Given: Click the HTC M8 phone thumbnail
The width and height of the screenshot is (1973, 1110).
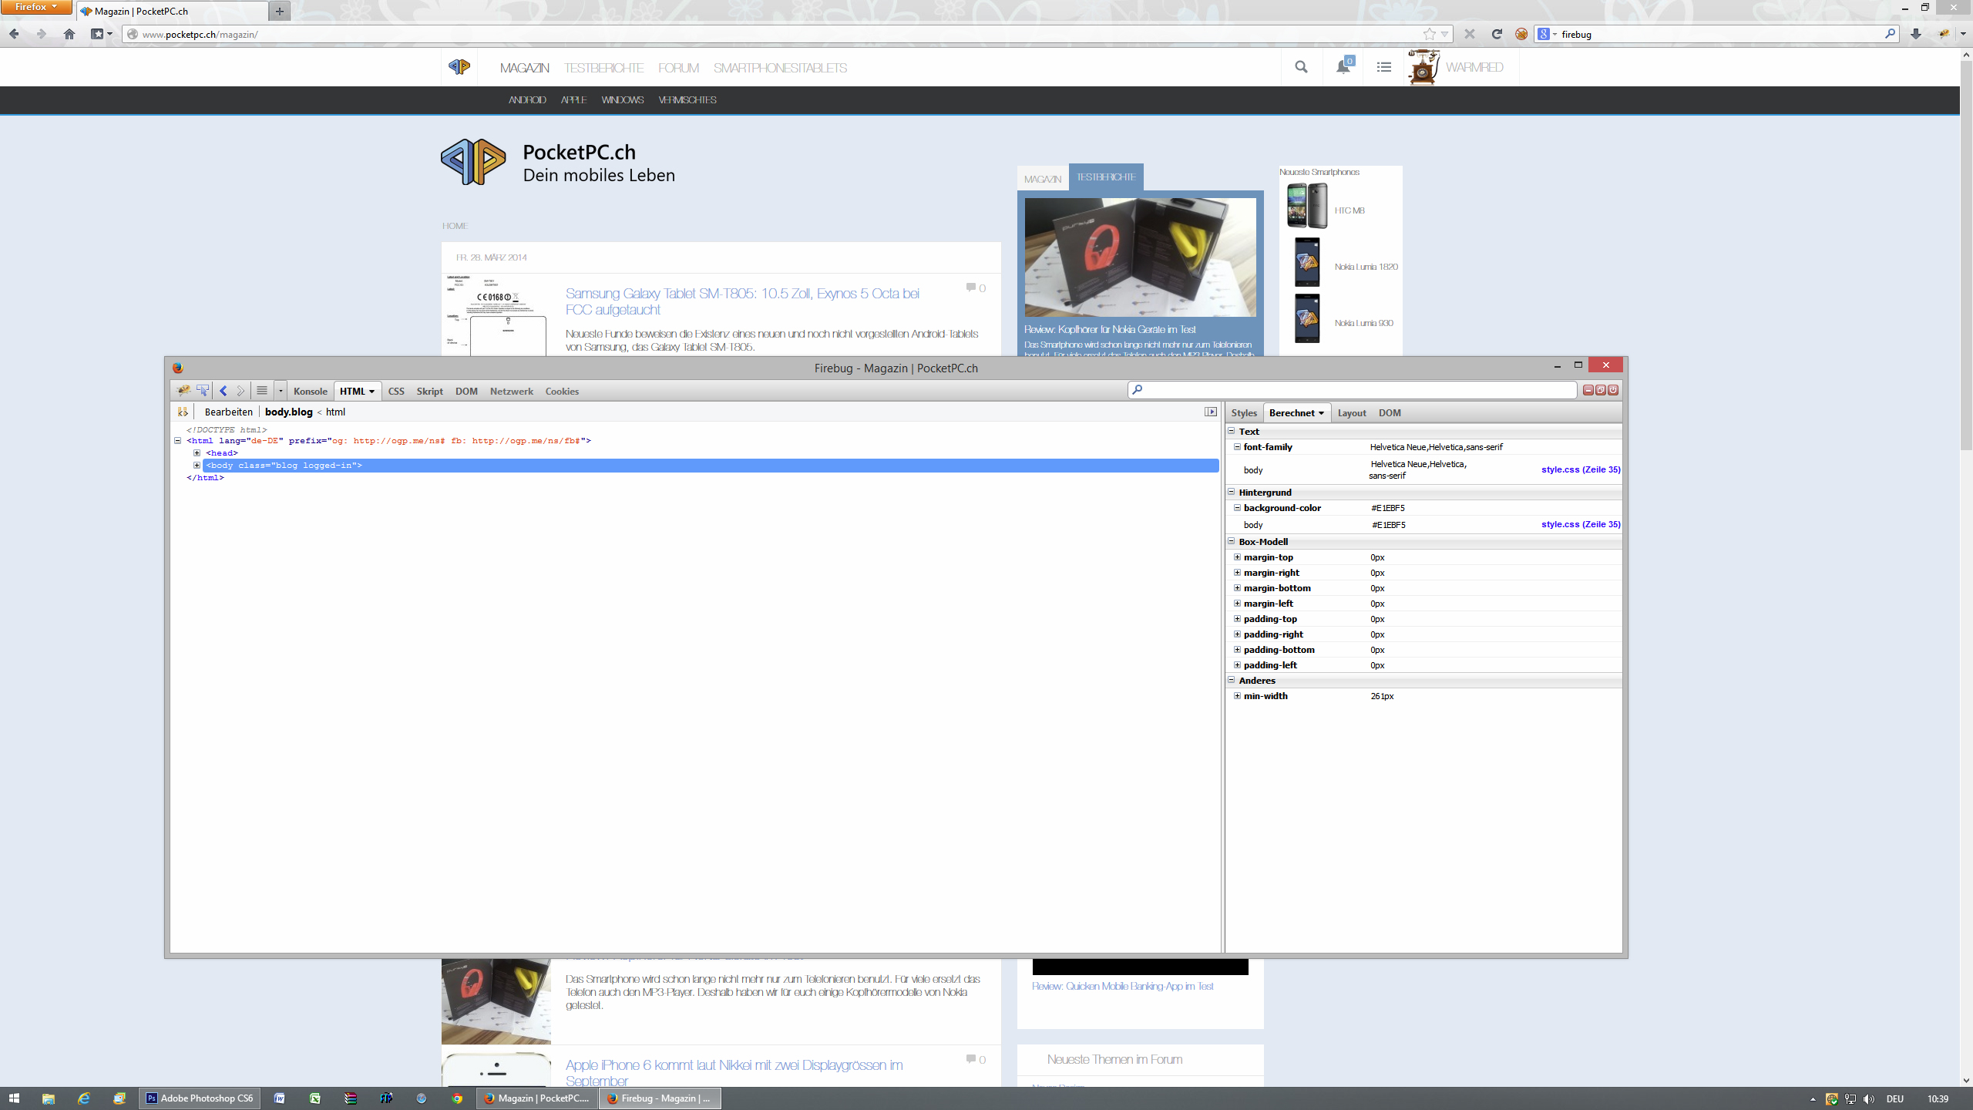Looking at the screenshot, I should click(1307, 206).
